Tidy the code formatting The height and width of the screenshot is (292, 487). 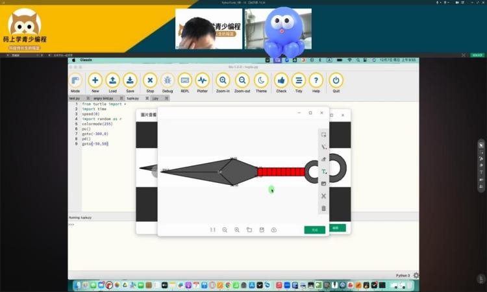(x=299, y=80)
